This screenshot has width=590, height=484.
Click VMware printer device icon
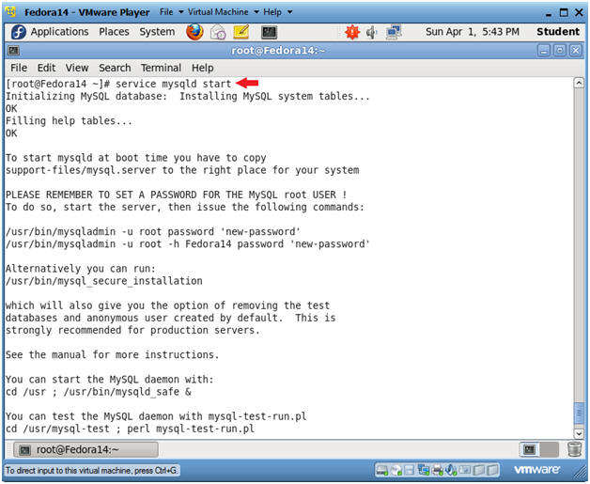(x=437, y=470)
